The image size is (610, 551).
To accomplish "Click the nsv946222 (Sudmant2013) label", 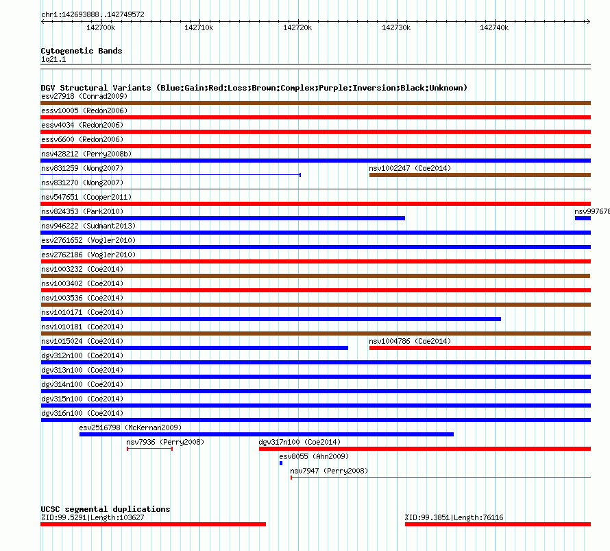I will point(88,226).
